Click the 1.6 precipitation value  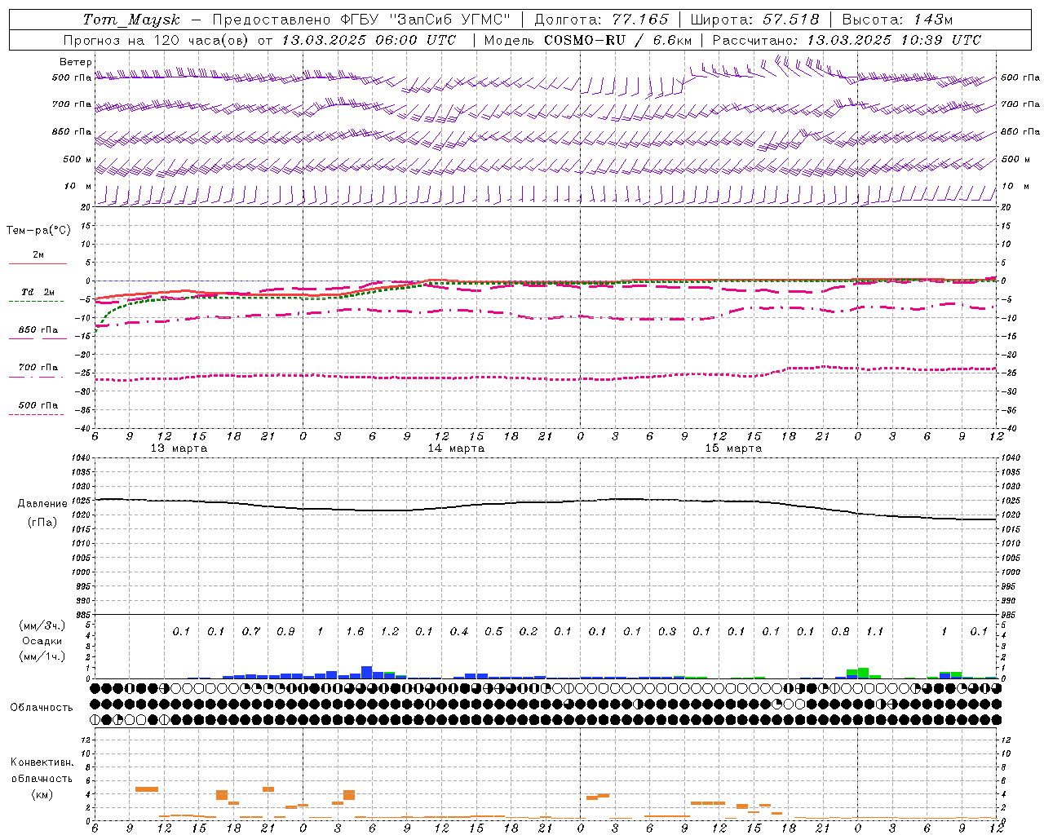[x=355, y=632]
